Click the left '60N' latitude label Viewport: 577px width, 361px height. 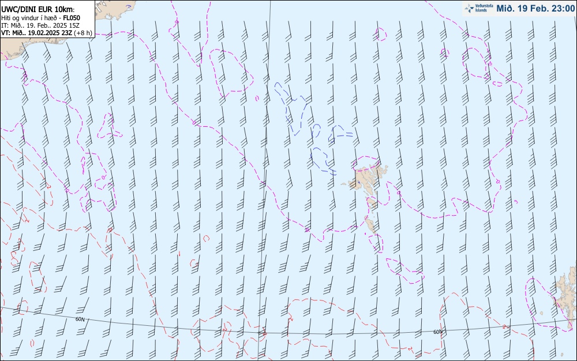point(80,319)
